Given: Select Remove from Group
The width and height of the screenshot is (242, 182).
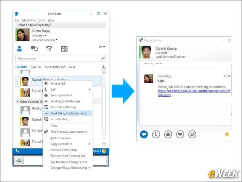Looking at the screenshot, I should (x=68, y=150).
